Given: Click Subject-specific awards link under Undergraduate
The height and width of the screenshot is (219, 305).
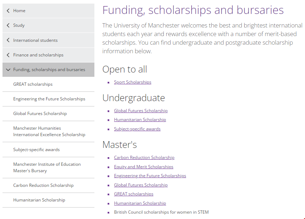Looking at the screenshot, I should [x=137, y=129].
